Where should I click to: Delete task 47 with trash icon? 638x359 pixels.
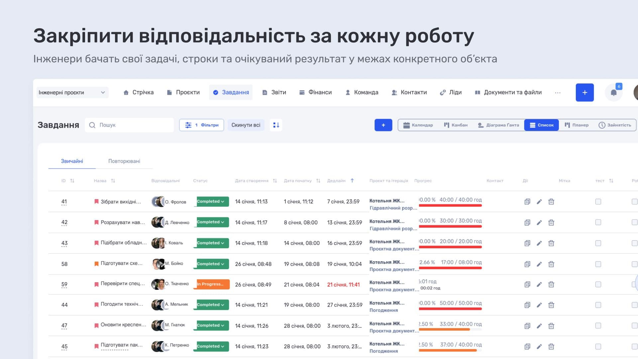click(551, 326)
